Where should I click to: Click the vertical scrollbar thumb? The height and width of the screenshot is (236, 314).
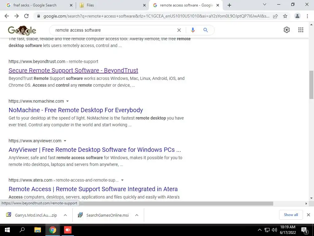click(311, 85)
